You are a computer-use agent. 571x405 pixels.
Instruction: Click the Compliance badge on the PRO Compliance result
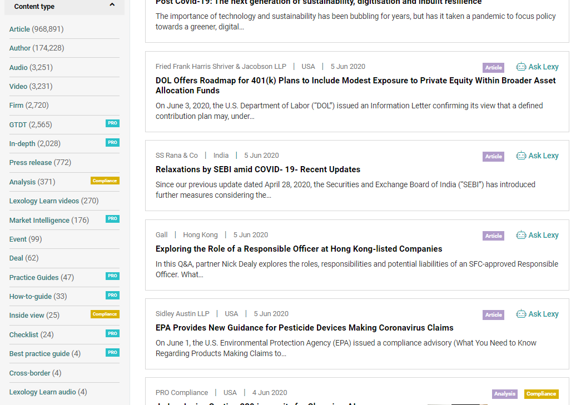(x=541, y=394)
